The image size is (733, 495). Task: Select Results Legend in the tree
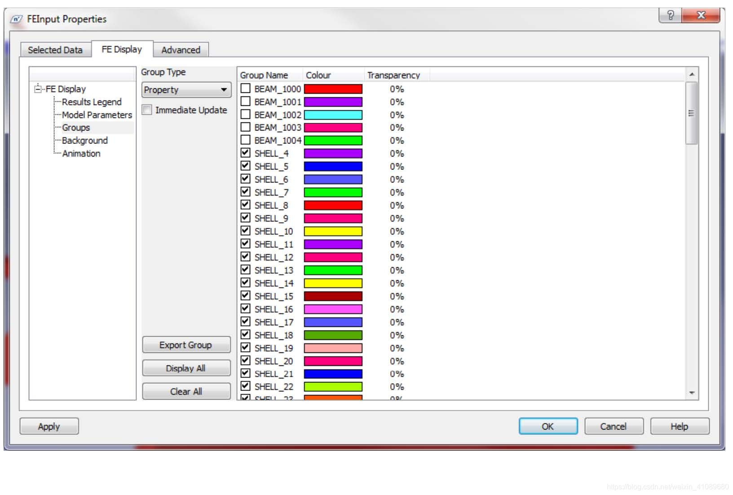pyautogui.click(x=92, y=102)
